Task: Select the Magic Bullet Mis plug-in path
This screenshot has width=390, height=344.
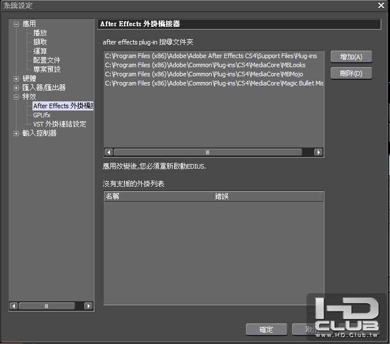Action: (214, 83)
